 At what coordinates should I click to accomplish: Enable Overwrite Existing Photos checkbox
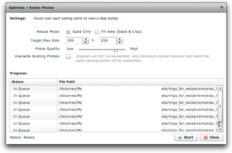[x=68, y=57]
